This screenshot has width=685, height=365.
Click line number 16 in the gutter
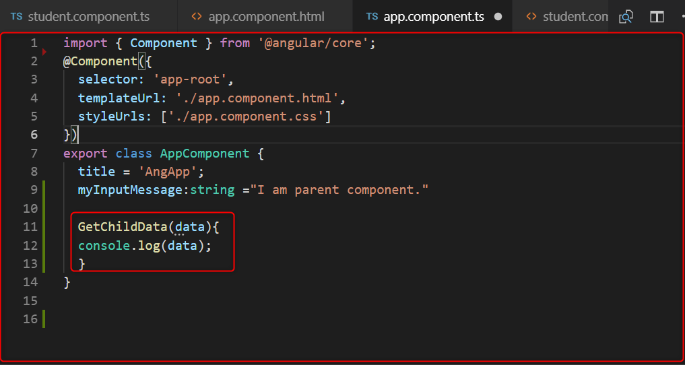tap(30, 319)
